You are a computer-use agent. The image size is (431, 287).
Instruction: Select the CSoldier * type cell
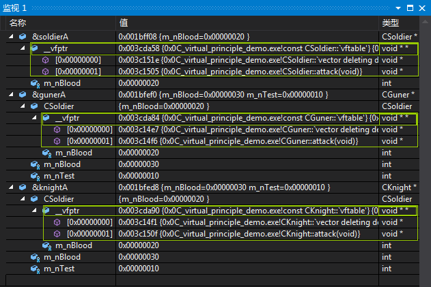tap(399, 37)
